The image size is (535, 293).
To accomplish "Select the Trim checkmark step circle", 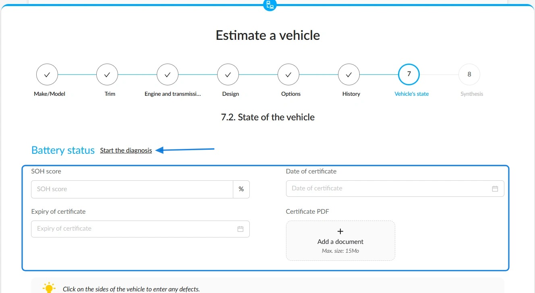I will [x=107, y=74].
